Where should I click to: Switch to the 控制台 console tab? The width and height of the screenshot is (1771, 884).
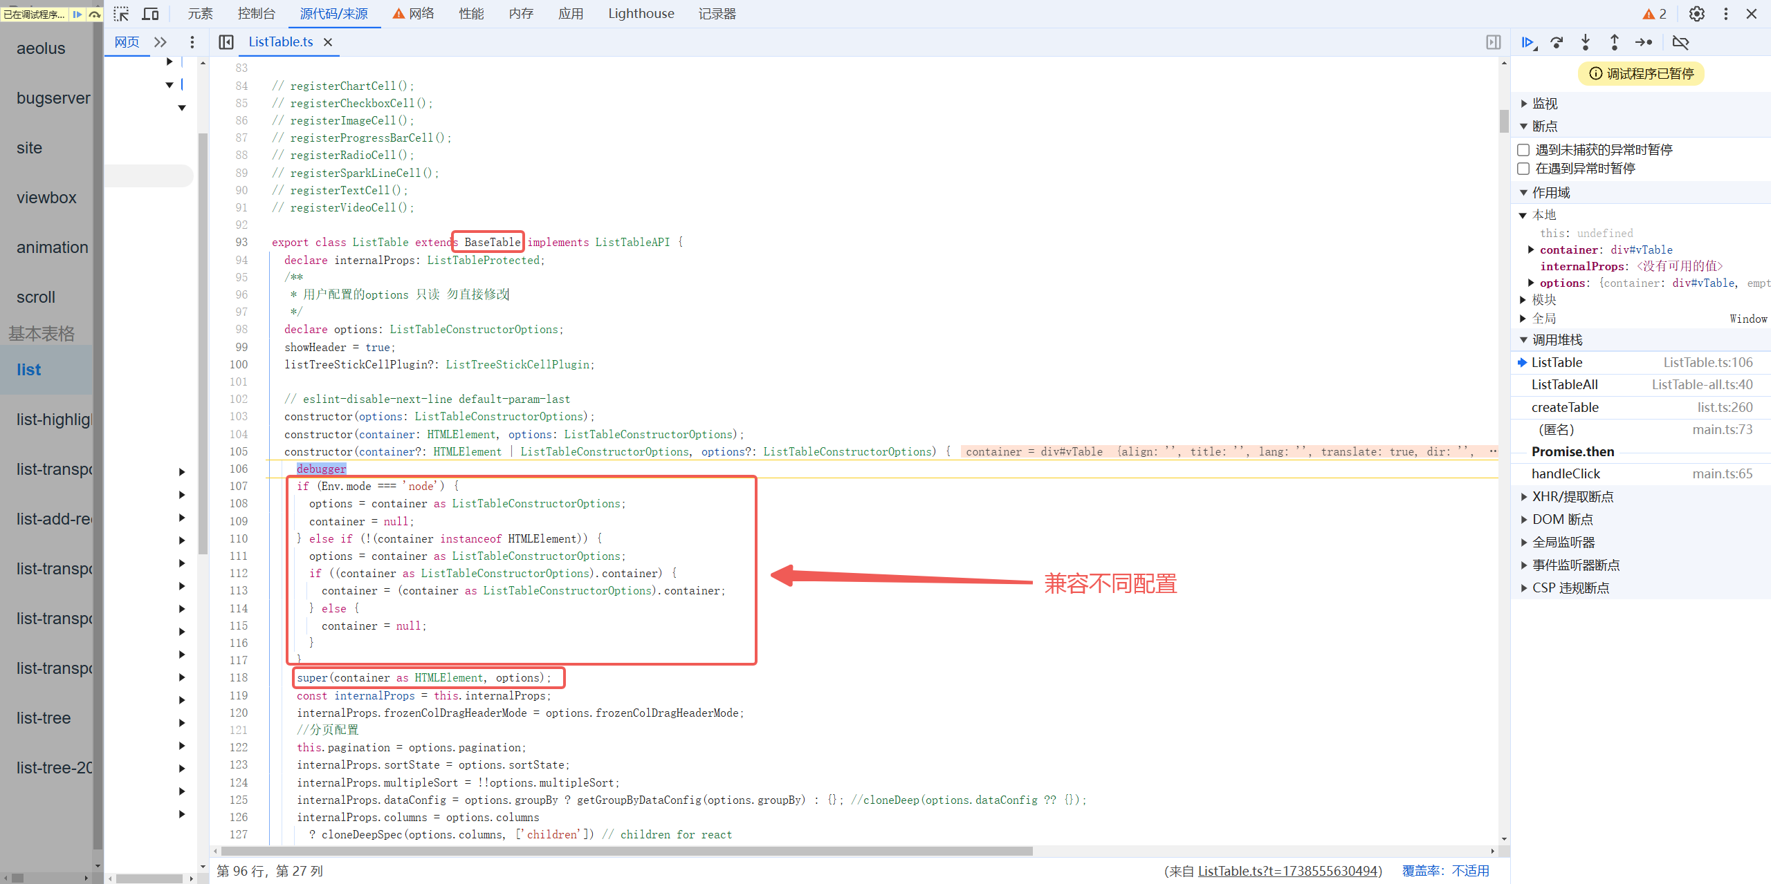point(256,14)
